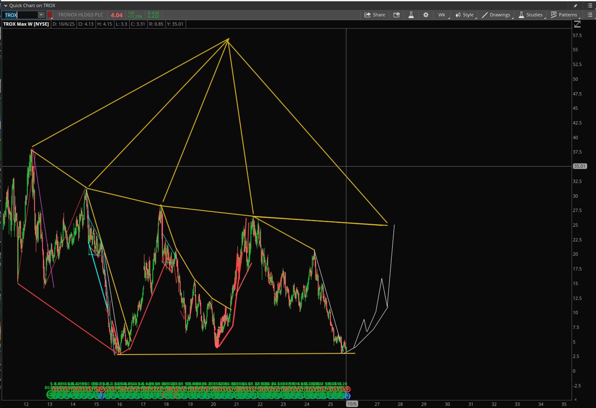Click the 35.01 crosshair price label on axis
Screen dimensions: 596x408
pos(581,166)
